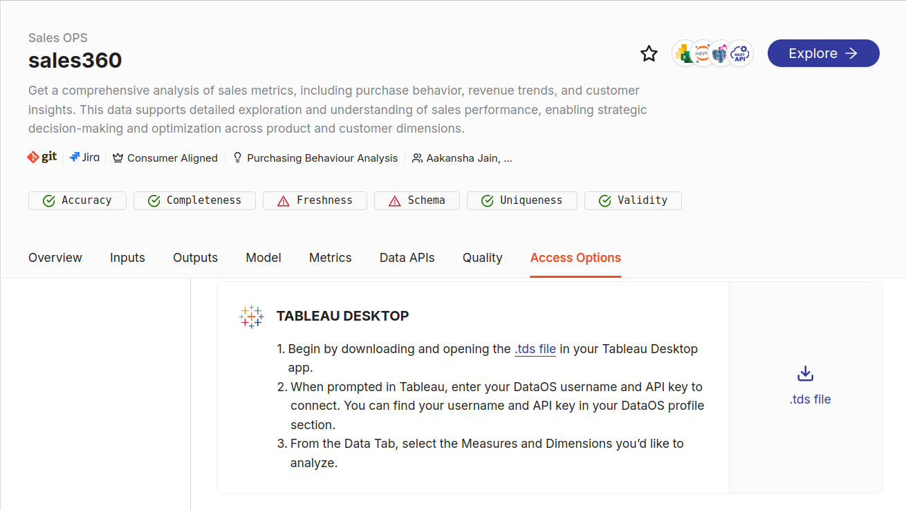Open the Jira link icon
Viewport: 906px width, 510px height.
(x=84, y=158)
